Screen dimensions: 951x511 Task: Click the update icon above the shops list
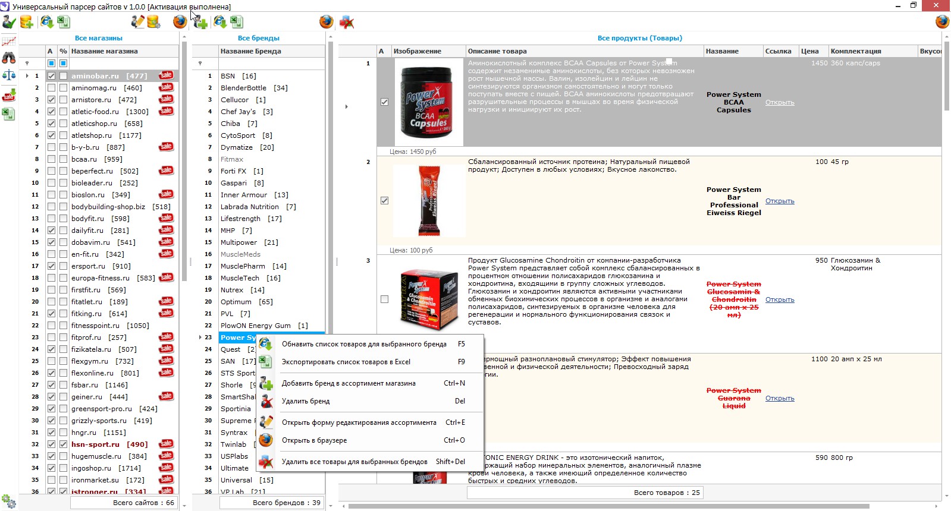[46, 23]
